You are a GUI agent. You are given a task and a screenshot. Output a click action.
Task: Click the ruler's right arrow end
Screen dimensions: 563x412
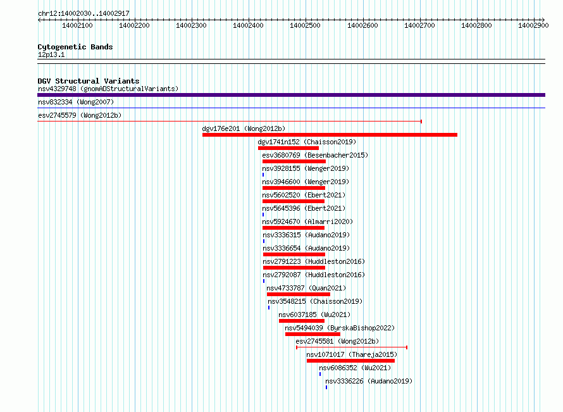543,20
